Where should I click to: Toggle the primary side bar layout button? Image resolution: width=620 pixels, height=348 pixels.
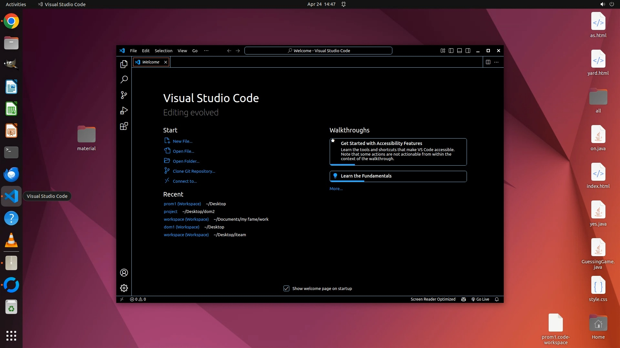click(x=451, y=51)
